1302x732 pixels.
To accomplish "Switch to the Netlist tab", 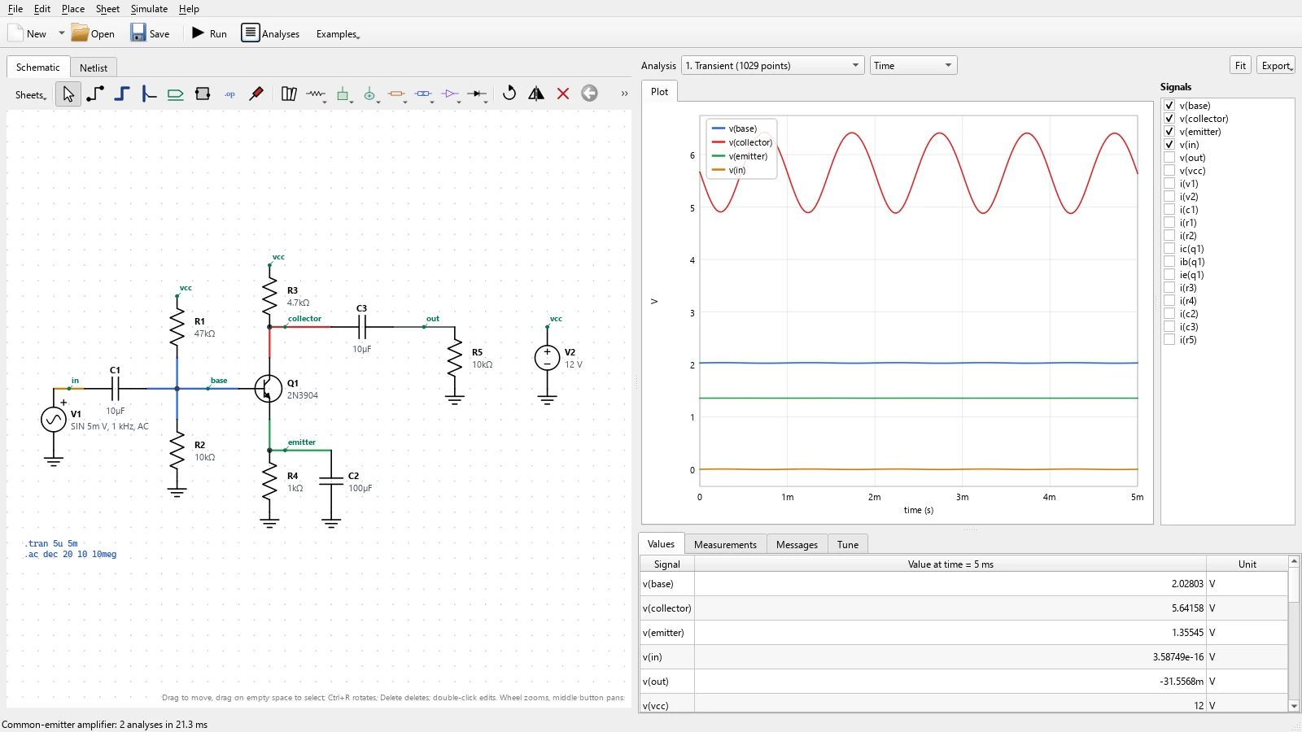I will click(94, 68).
